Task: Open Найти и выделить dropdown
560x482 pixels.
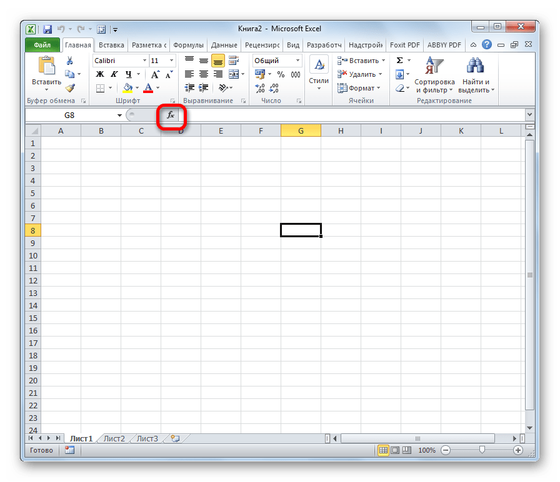Action: pos(476,74)
